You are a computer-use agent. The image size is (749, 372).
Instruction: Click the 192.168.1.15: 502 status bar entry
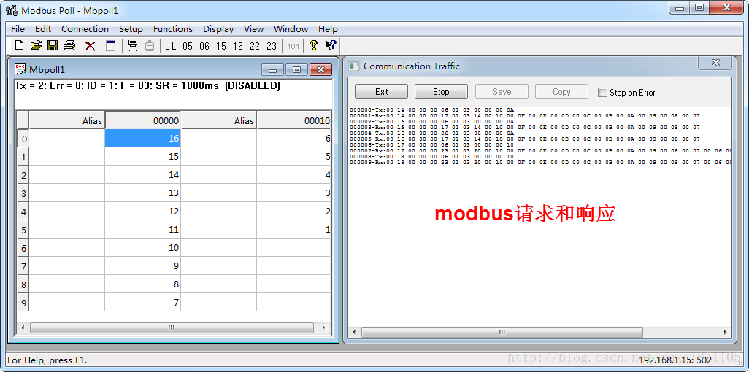click(675, 360)
